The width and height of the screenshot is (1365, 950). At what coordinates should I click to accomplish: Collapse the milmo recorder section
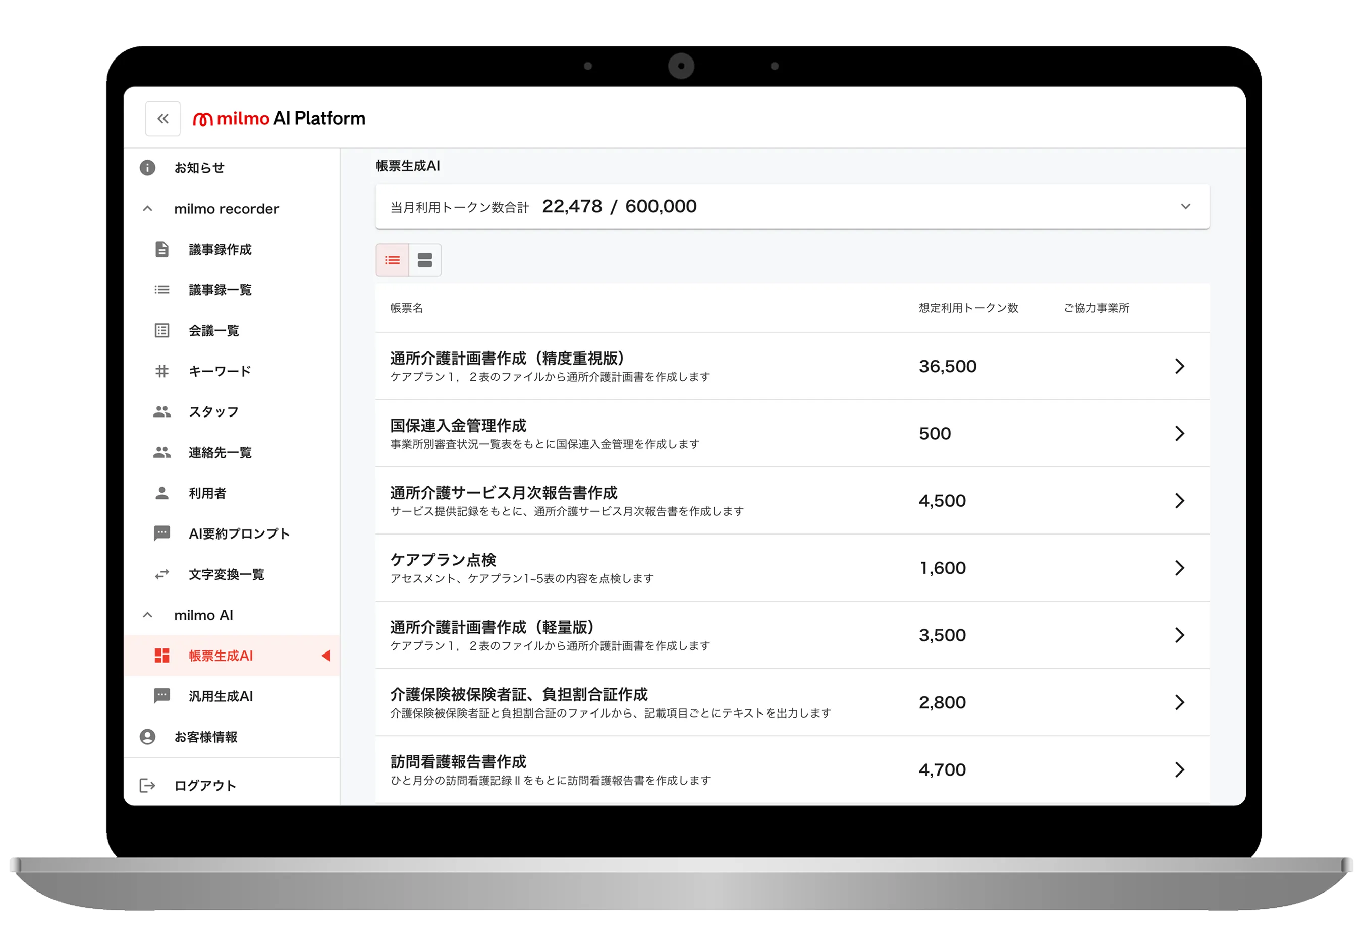click(147, 209)
